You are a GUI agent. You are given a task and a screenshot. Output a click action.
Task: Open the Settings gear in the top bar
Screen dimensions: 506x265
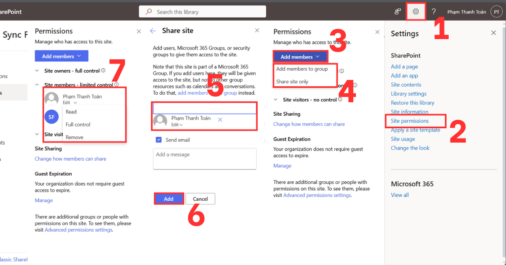(x=416, y=11)
